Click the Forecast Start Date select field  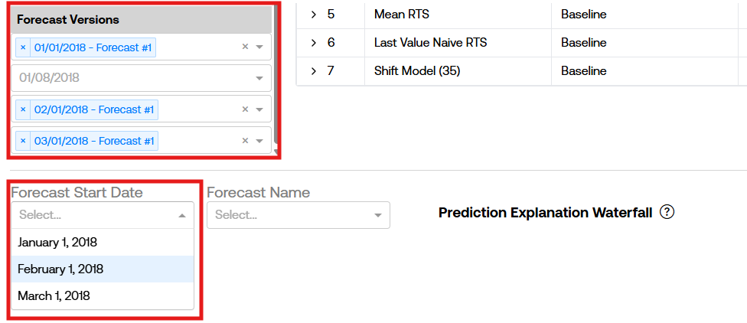pyautogui.click(x=102, y=215)
